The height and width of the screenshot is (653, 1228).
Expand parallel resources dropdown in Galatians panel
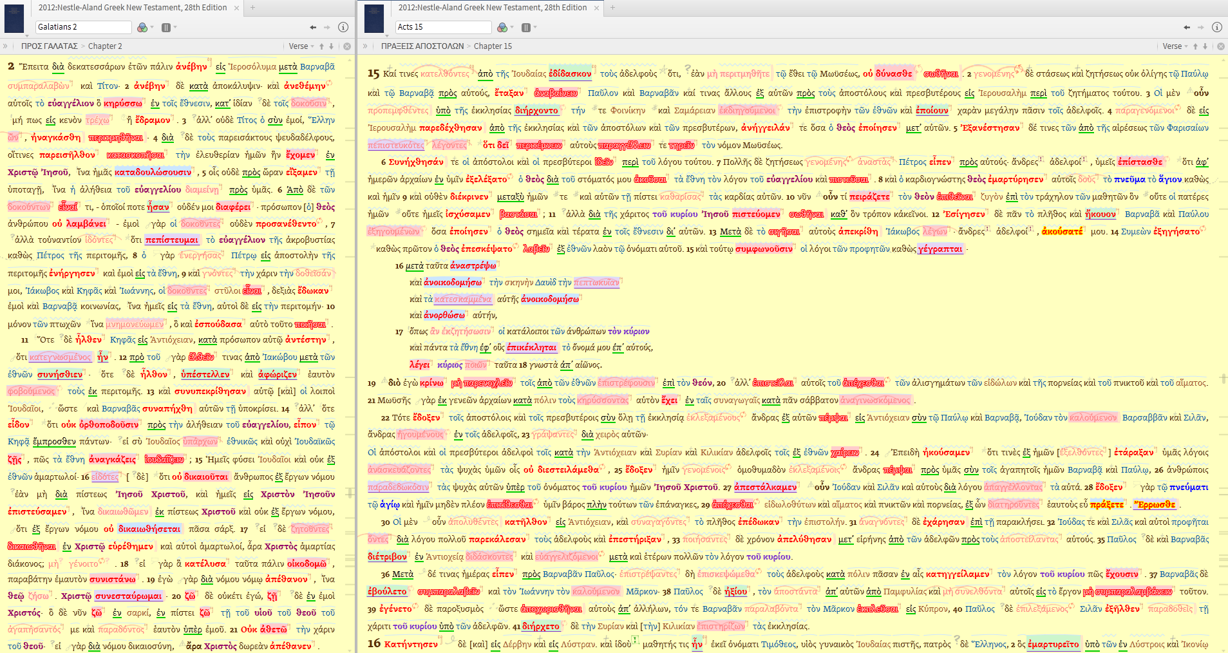(x=175, y=27)
